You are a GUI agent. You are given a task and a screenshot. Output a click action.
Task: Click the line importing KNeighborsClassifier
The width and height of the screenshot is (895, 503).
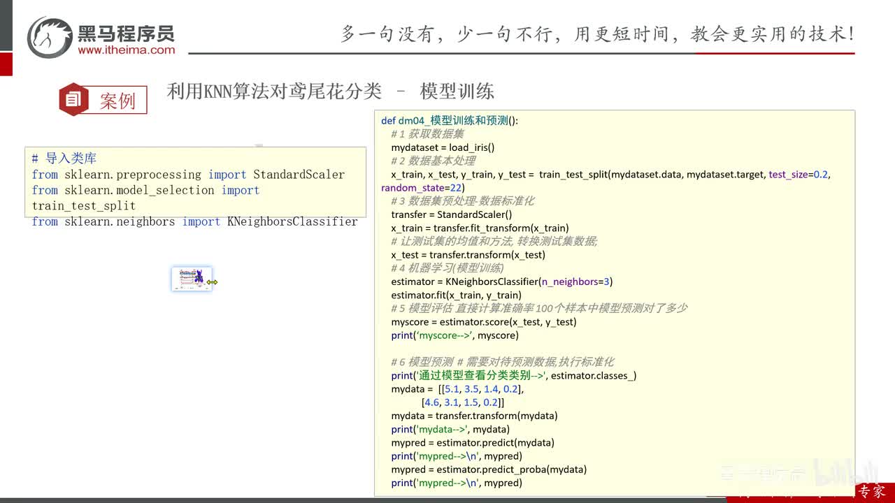click(x=195, y=221)
